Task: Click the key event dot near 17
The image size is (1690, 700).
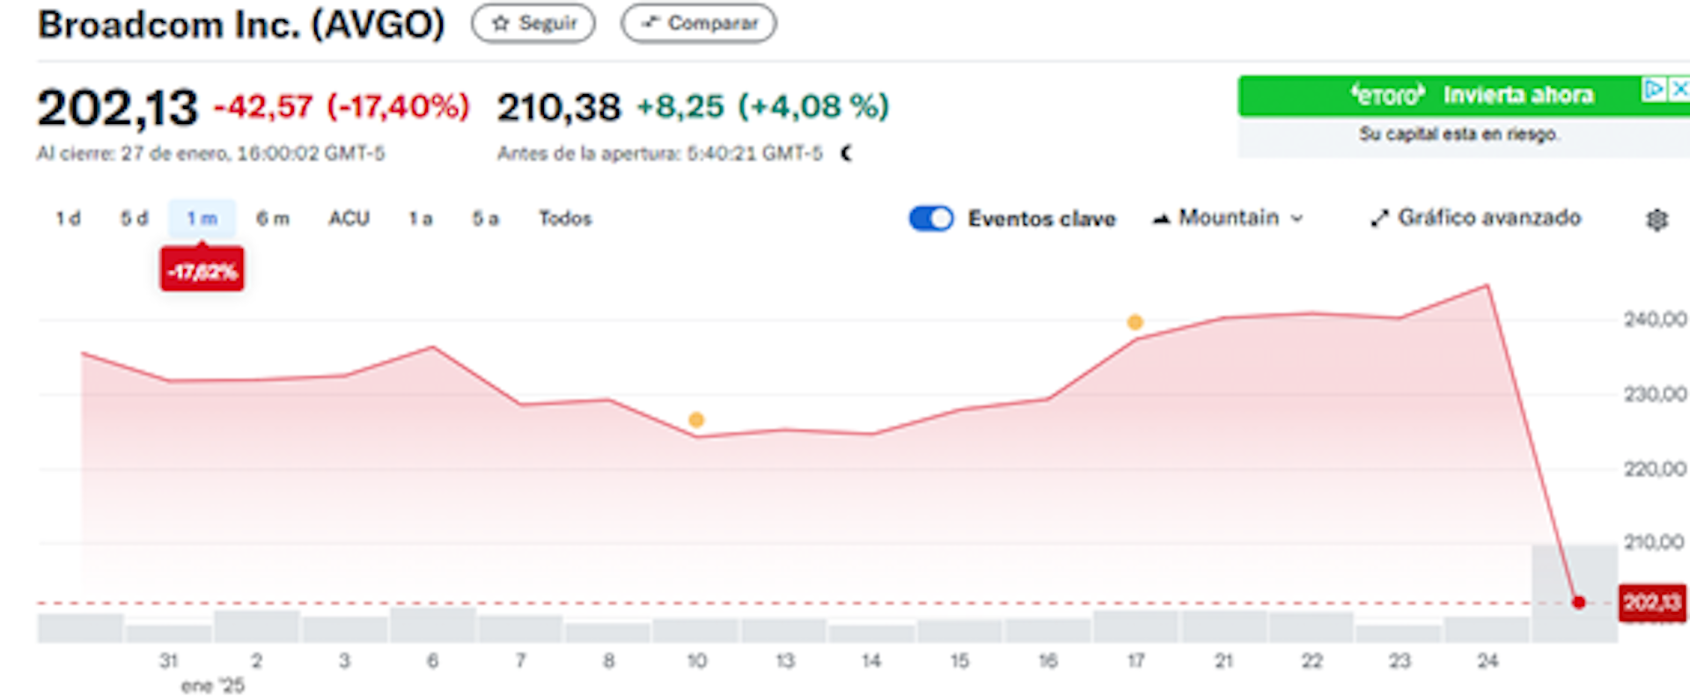Action: pos(1135,323)
